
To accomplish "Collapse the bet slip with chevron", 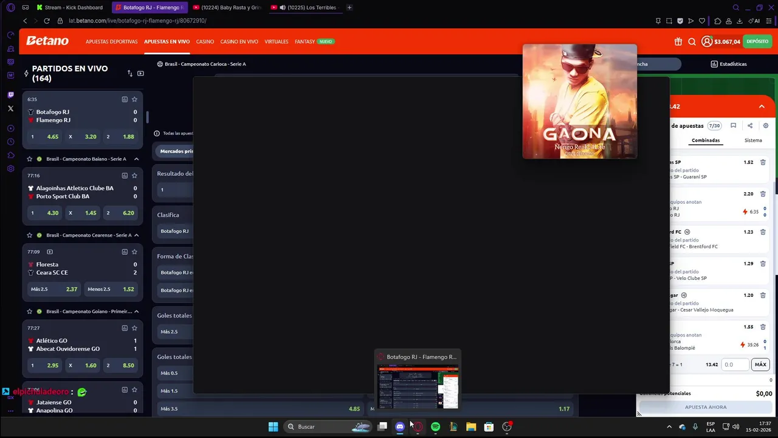I will click(762, 106).
